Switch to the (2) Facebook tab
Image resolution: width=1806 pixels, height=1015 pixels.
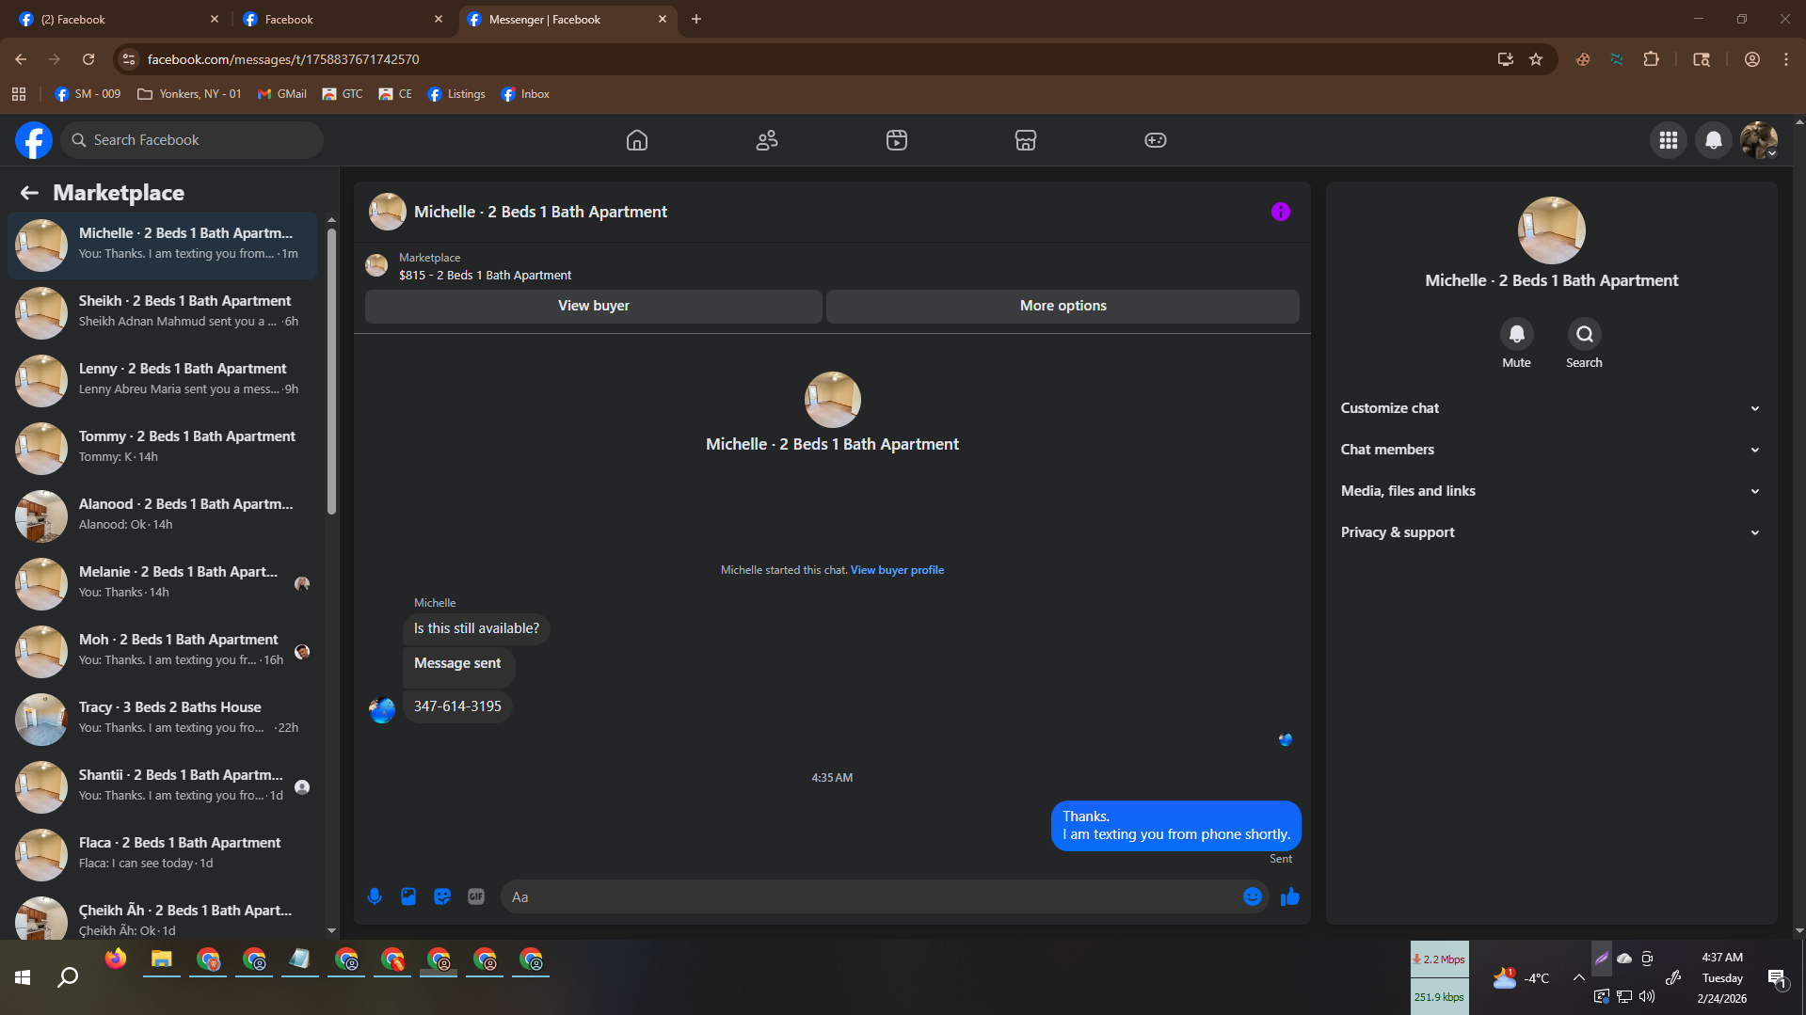pos(119,19)
